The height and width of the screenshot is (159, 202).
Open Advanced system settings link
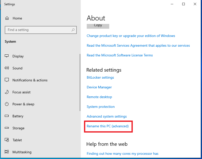(106, 116)
